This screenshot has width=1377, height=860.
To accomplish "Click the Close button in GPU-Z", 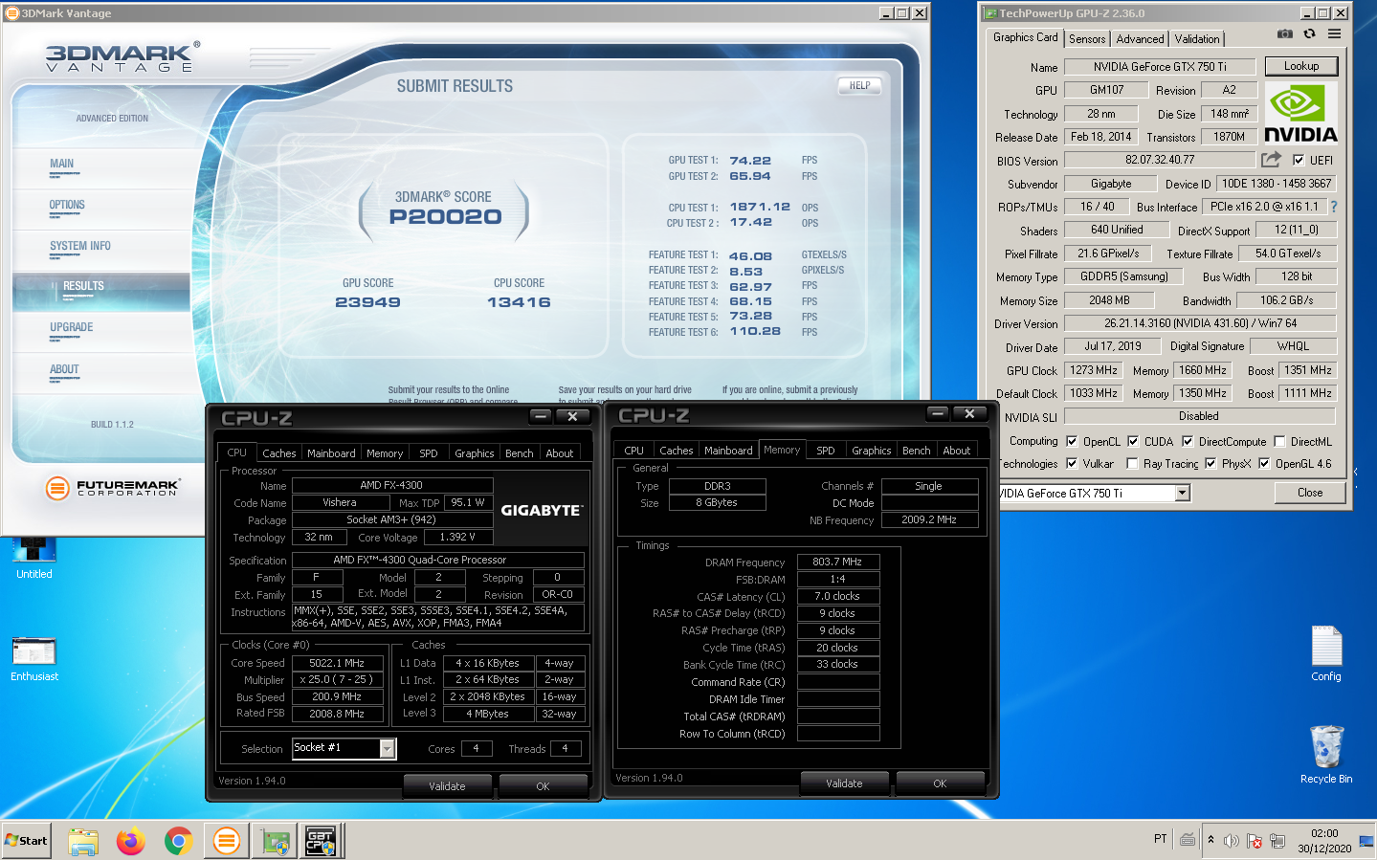I will point(1310,493).
